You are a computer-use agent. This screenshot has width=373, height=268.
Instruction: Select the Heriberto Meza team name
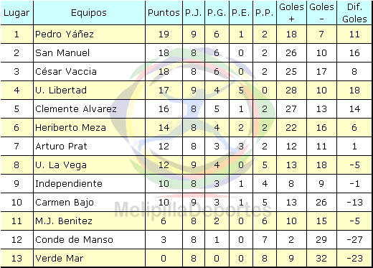(x=70, y=127)
